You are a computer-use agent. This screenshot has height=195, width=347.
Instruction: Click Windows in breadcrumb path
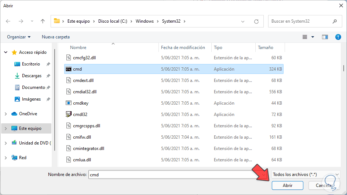coord(145,21)
